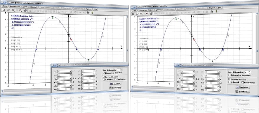
Task: Open Objekte menu in right window
Action: click(x=158, y=10)
